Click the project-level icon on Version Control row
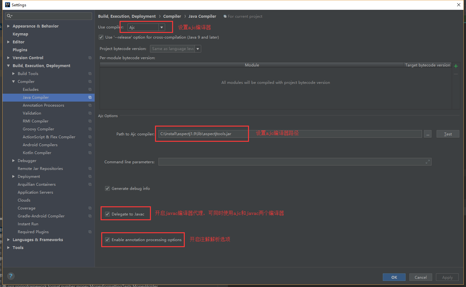The width and height of the screenshot is (466, 287). 90,58
